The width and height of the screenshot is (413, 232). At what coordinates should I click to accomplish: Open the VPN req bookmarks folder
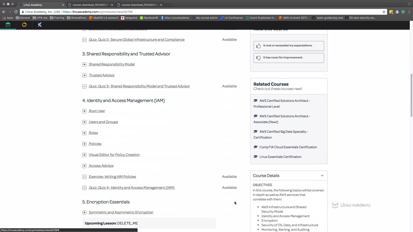[40, 18]
